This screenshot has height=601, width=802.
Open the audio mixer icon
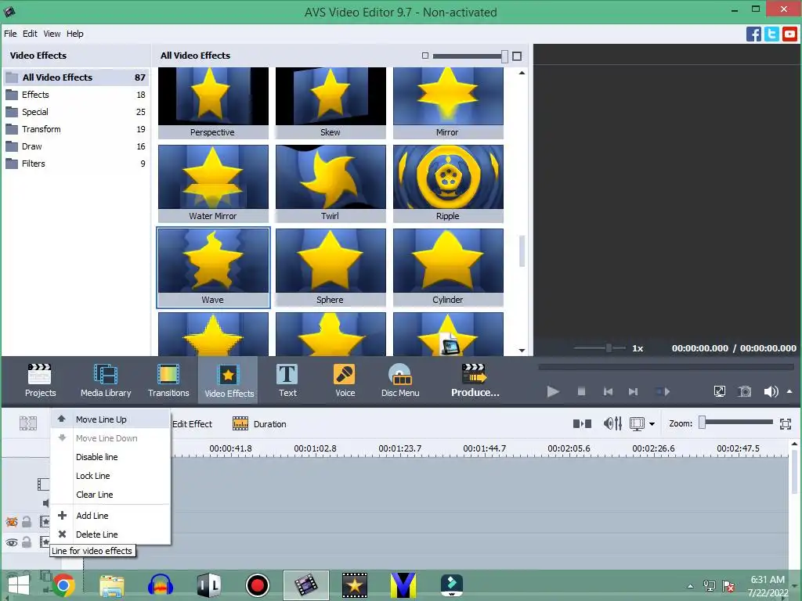(x=612, y=423)
